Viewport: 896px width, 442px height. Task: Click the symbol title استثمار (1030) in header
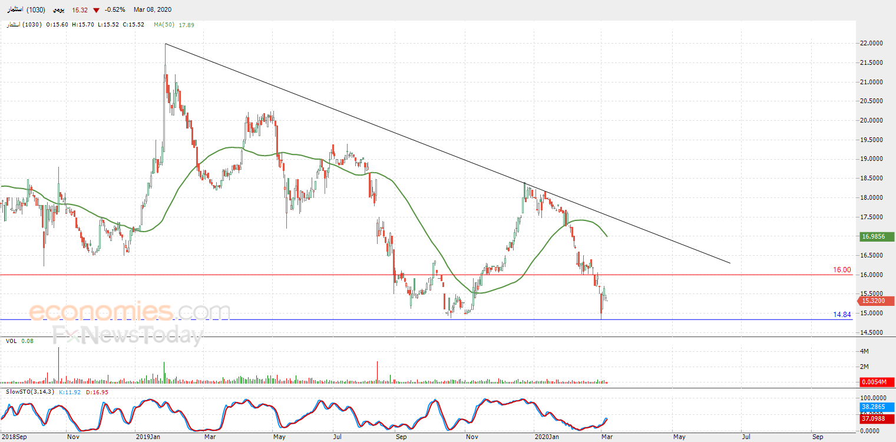[x=25, y=10]
